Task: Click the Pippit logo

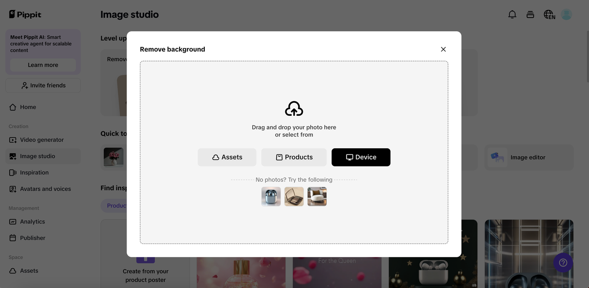Action: click(25, 14)
